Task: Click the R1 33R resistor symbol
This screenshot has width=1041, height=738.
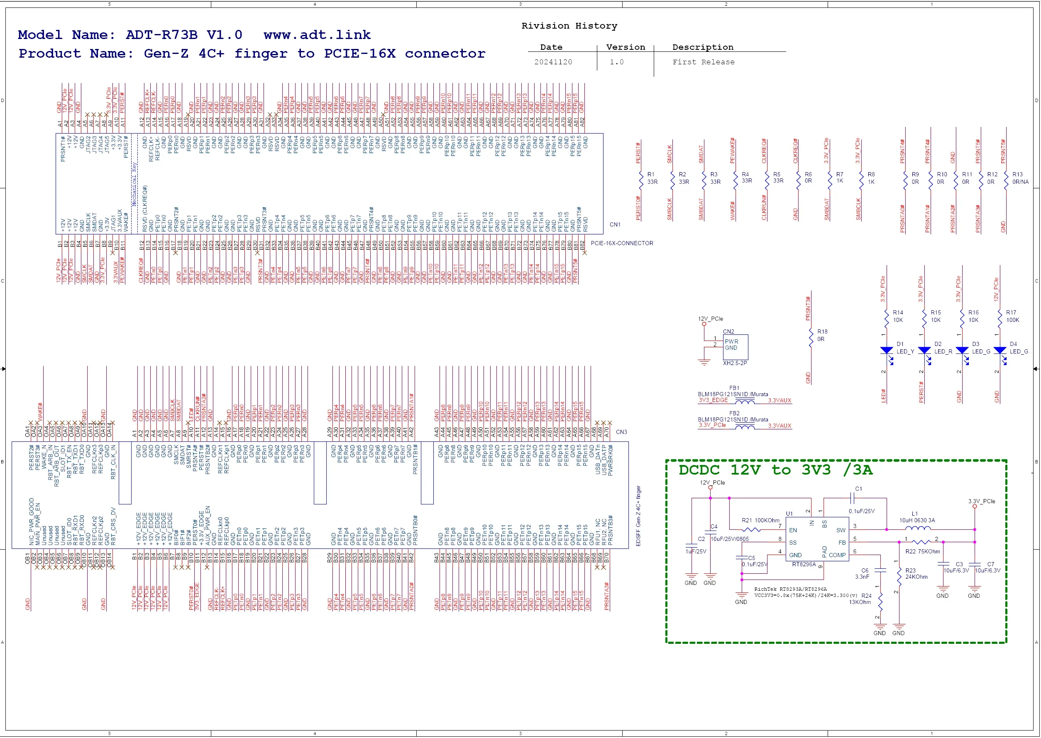Action: click(641, 180)
